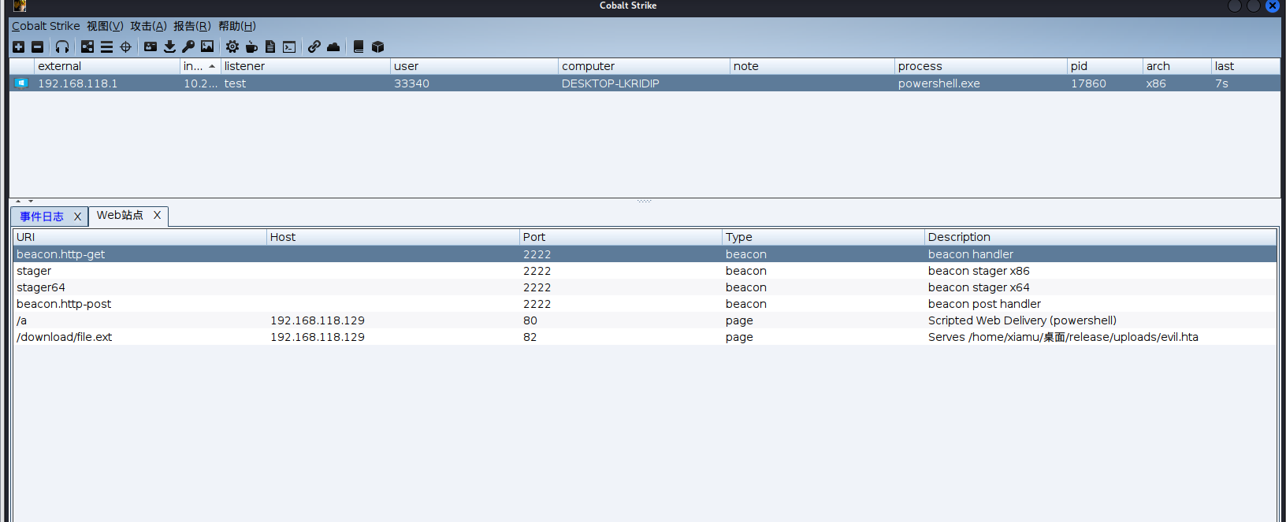The width and height of the screenshot is (1286, 522).
Task: Open MS Office macro document icon
Action: point(270,47)
